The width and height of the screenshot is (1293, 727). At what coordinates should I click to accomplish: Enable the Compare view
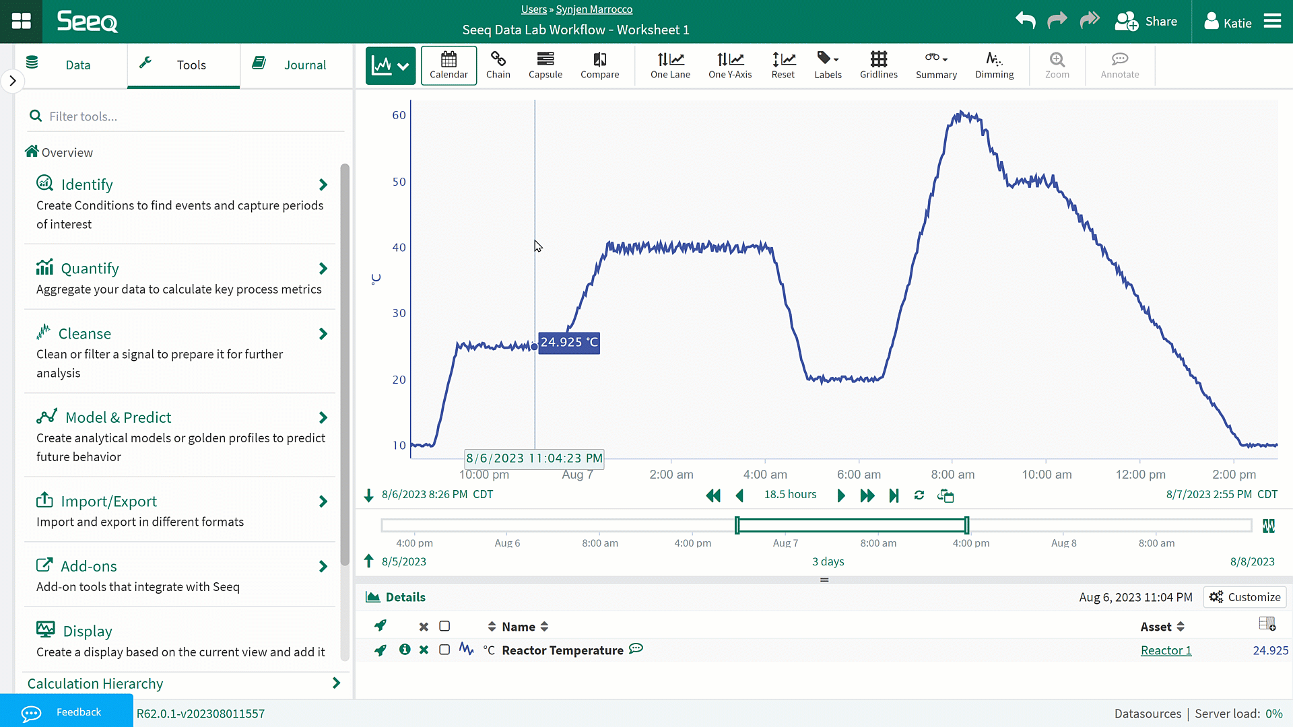point(599,65)
